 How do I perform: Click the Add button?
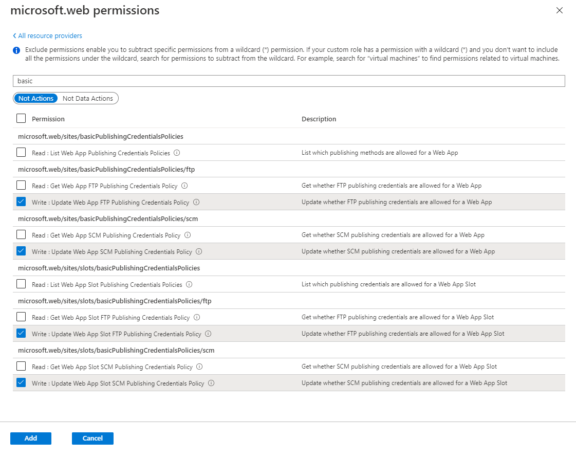[30, 438]
